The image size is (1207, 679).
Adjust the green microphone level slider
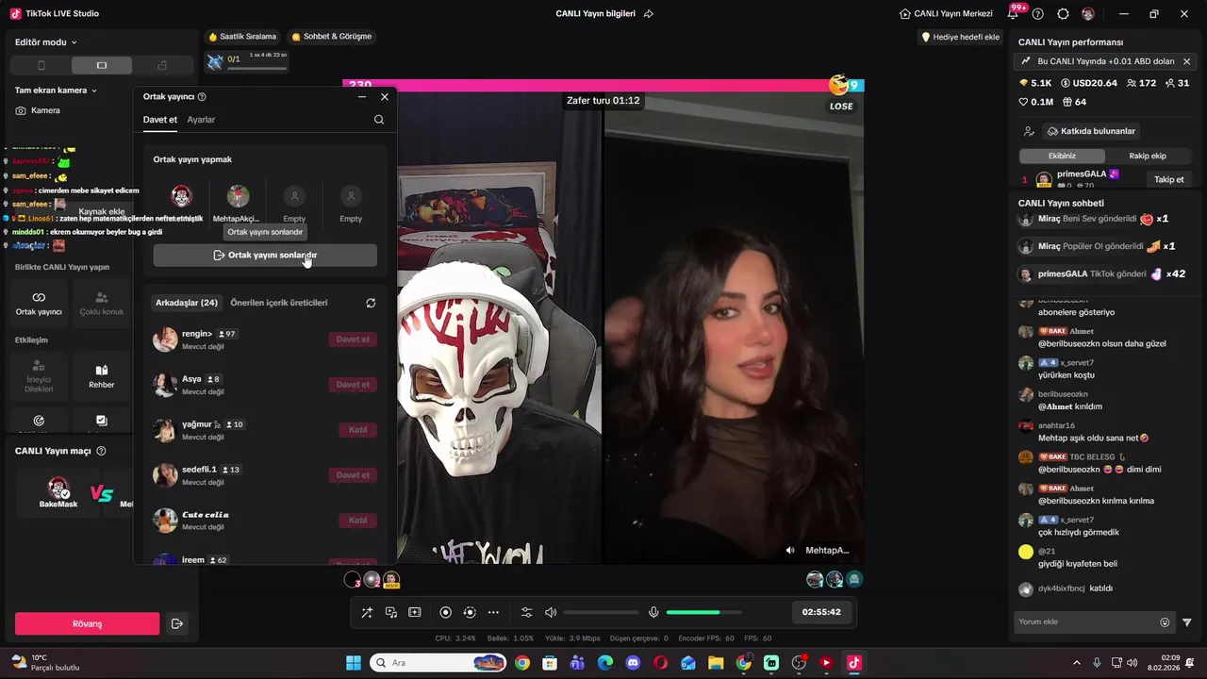703,612
